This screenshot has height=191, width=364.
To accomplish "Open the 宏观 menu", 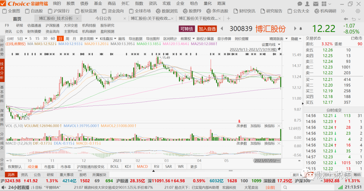I will 166,3.
